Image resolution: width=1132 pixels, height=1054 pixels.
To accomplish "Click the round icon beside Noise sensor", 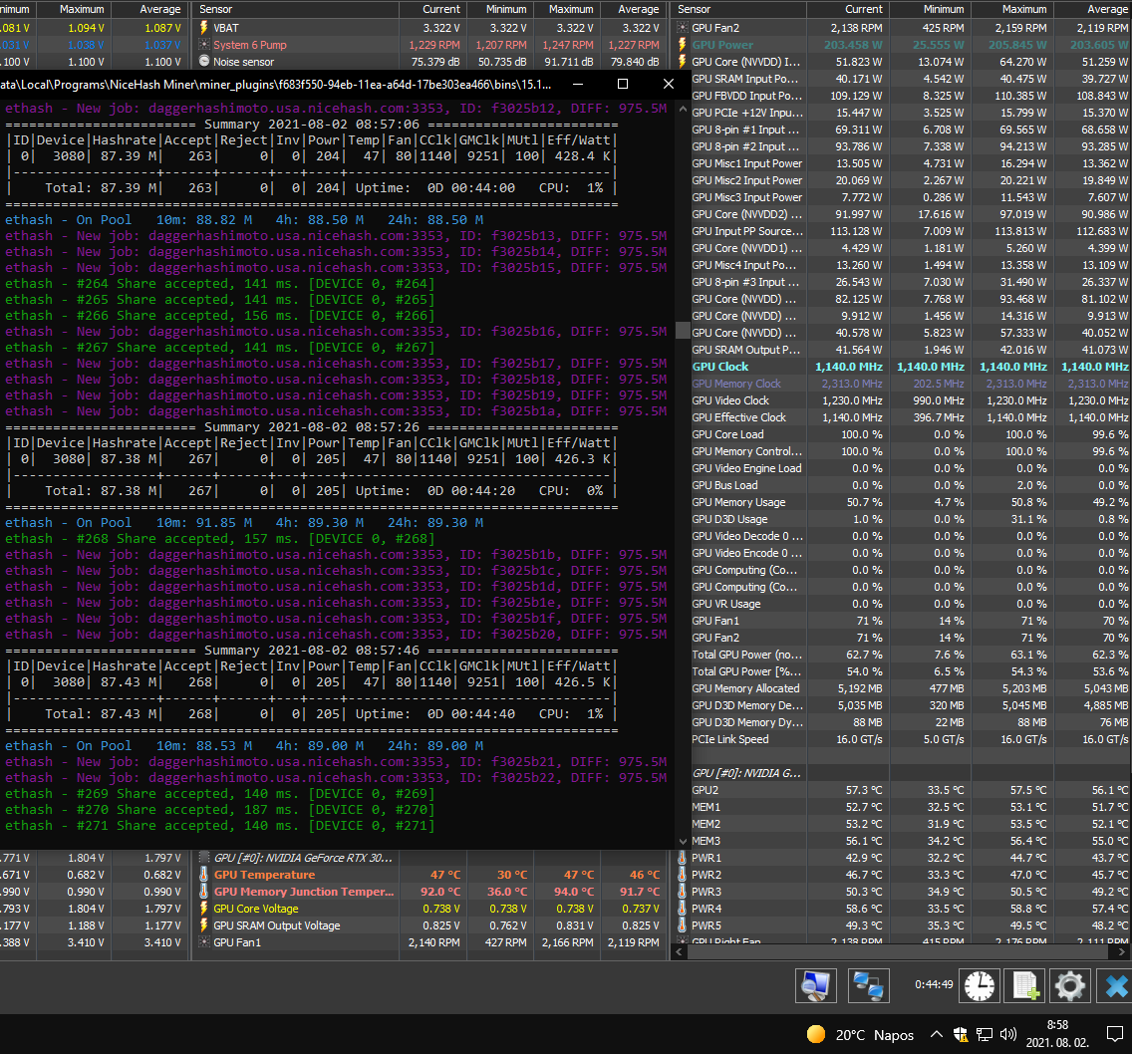I will (204, 62).
